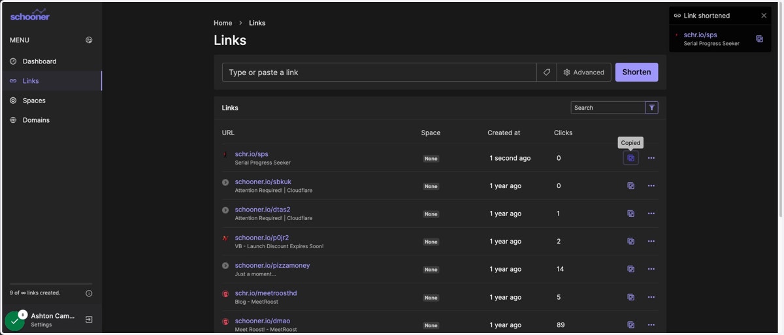Screen dimensions: 784x335
Task: Open the schooner.io/sbkuk link
Action: pos(263,182)
